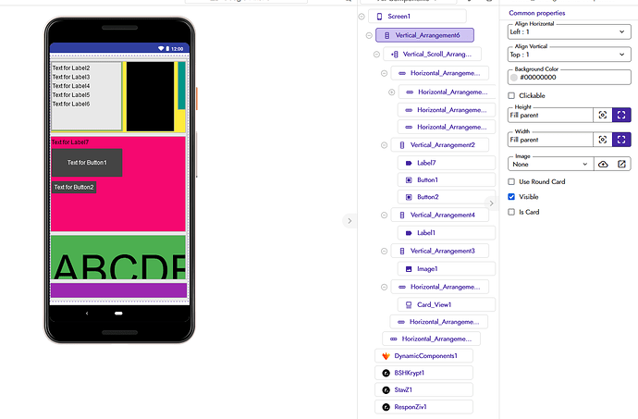Uncheck the Visible checkbox

tap(512, 197)
